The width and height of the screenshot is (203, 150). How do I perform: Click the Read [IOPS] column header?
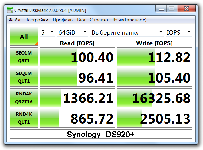77,43
